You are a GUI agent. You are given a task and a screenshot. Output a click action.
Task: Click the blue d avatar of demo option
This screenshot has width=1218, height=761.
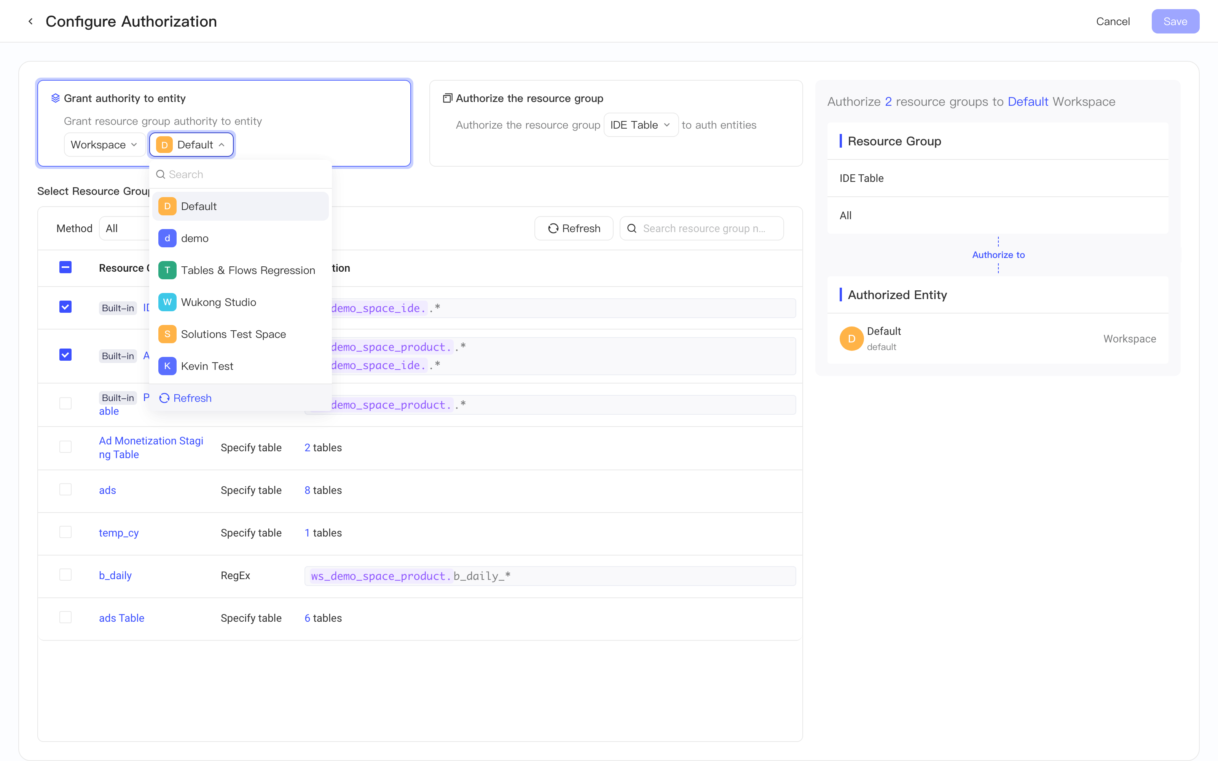167,238
